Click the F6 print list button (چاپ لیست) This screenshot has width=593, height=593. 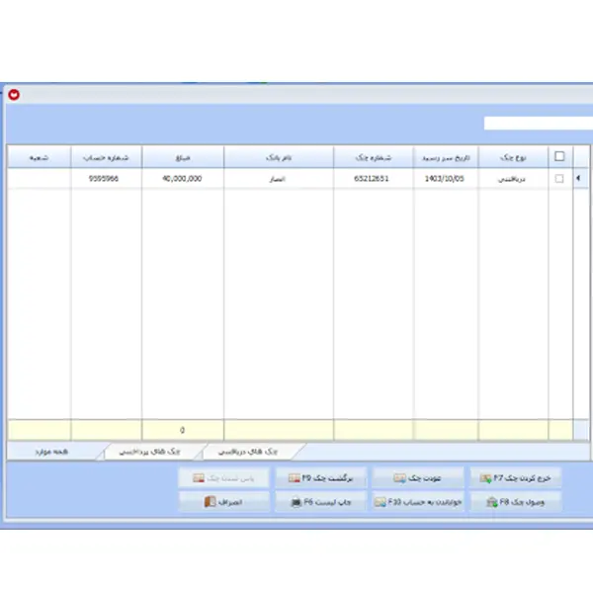pos(320,502)
